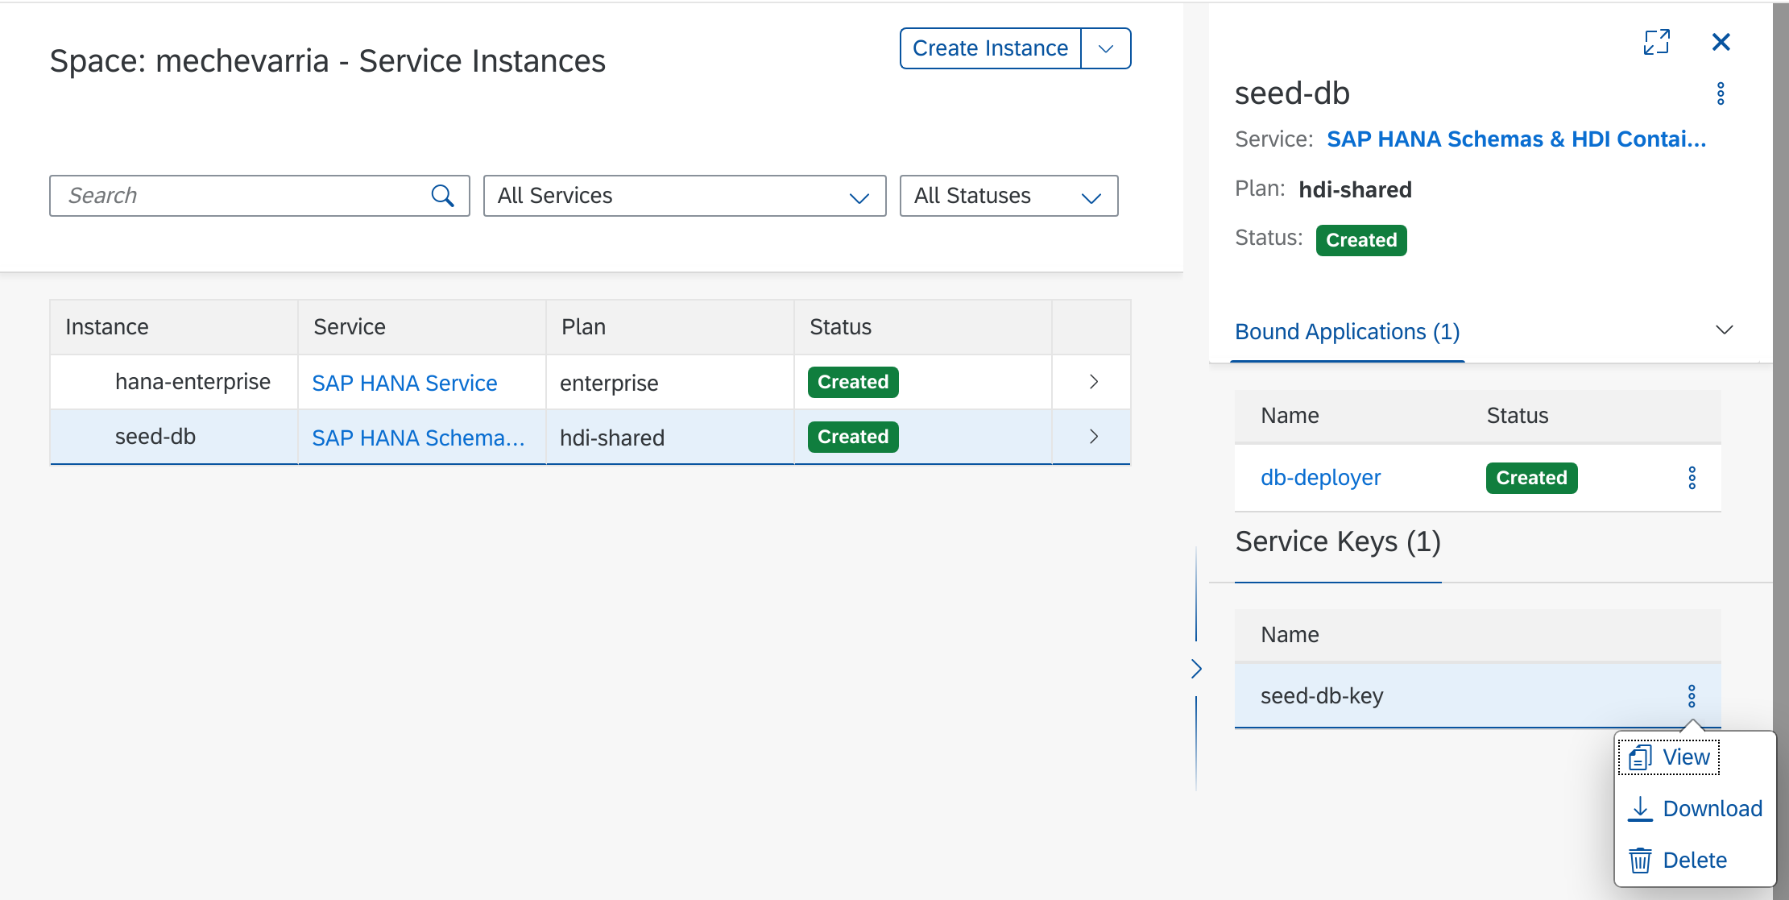
Task: Open the SAP HANA Service link
Action: click(x=404, y=383)
